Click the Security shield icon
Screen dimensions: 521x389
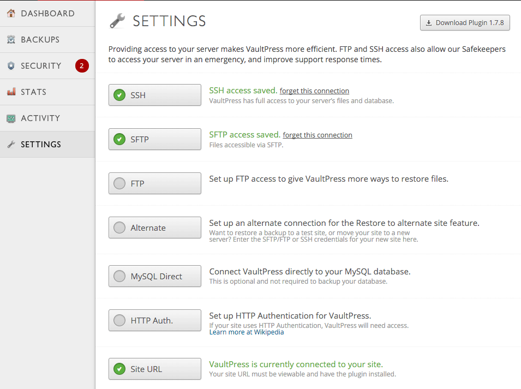coord(11,66)
